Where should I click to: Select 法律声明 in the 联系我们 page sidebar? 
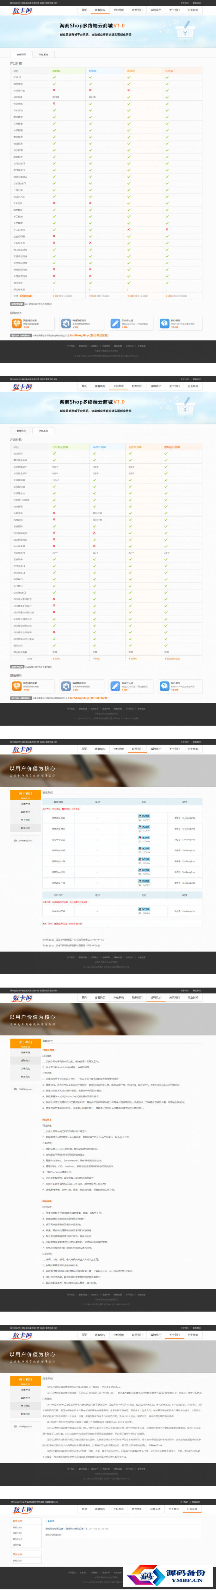pyautogui.click(x=25, y=804)
